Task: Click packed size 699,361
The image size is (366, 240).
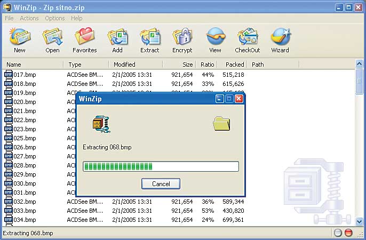Action: coord(233,220)
